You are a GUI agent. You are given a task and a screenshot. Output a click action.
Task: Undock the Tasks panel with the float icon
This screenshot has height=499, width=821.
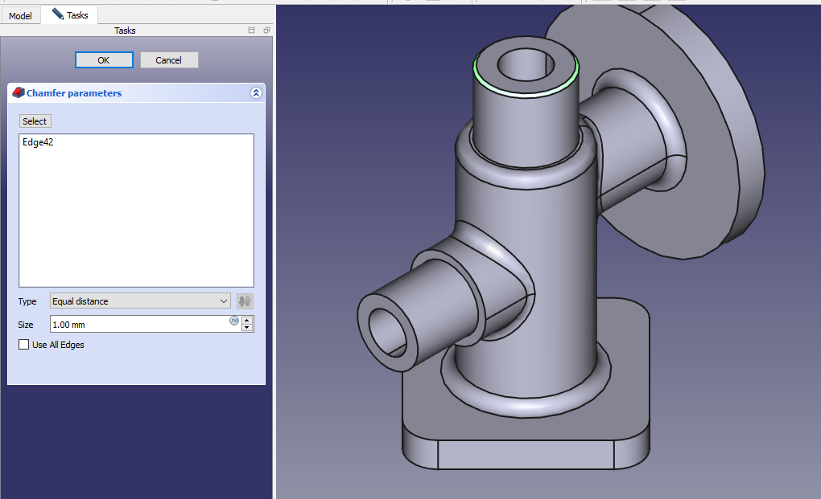coord(266,31)
